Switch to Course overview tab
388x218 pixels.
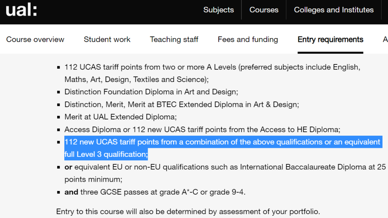35,39
